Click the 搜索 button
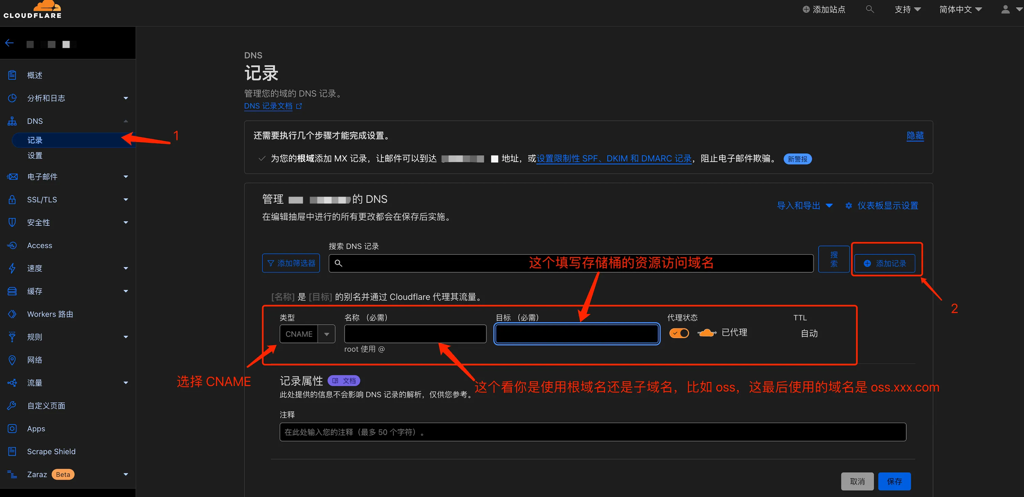The height and width of the screenshot is (497, 1024). click(834, 259)
